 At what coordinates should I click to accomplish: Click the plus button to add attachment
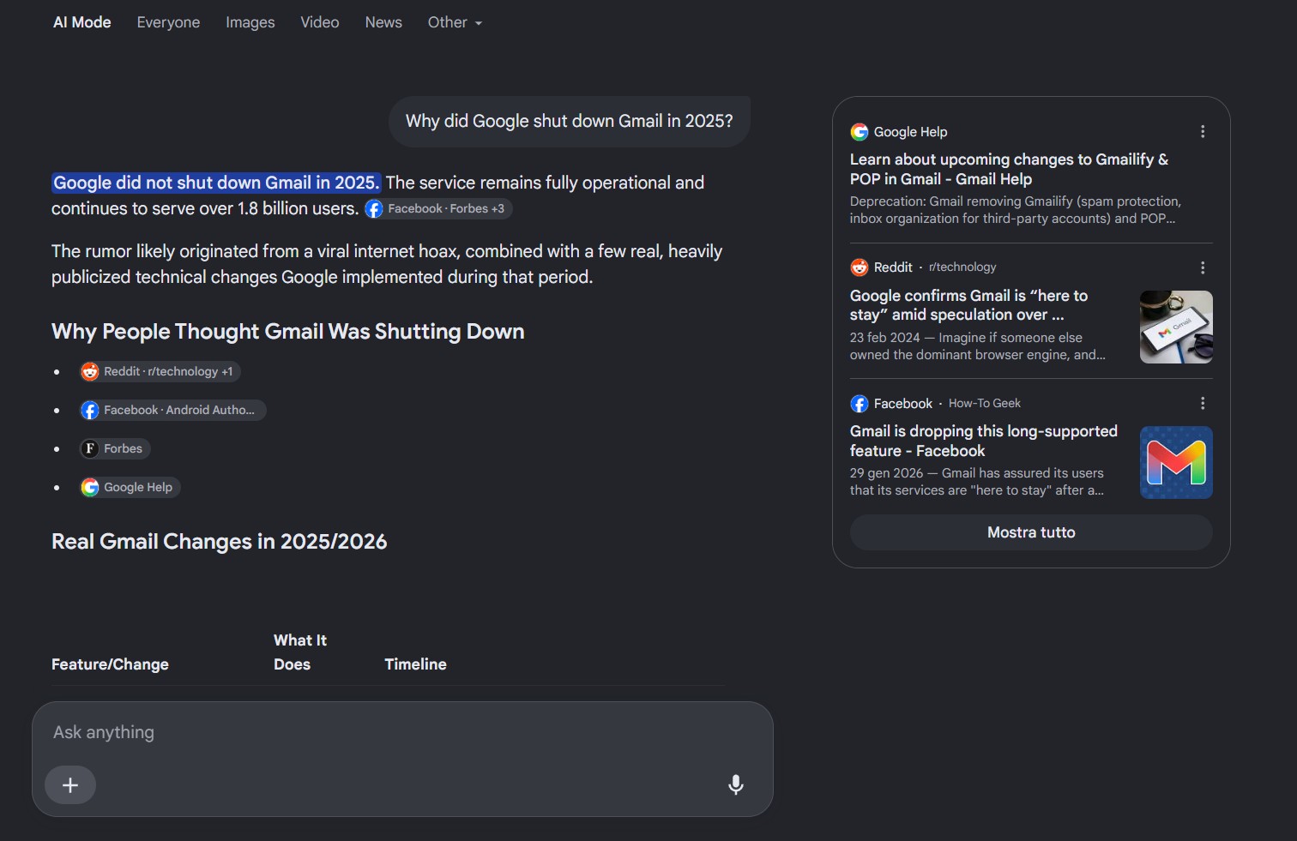point(70,784)
